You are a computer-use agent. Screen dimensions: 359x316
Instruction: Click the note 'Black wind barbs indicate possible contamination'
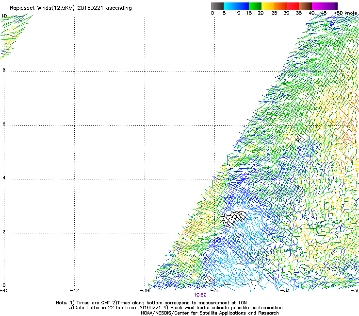pyautogui.click(x=227, y=308)
